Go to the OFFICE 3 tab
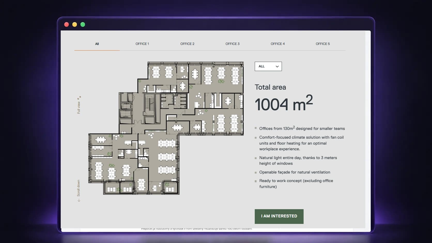The height and width of the screenshot is (243, 432). pos(233,44)
